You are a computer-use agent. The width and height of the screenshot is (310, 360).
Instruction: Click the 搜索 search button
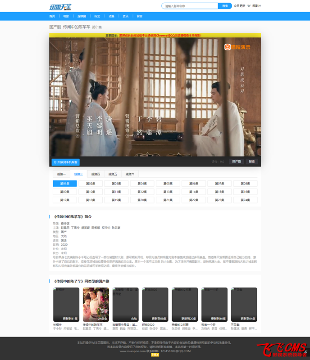225,6
